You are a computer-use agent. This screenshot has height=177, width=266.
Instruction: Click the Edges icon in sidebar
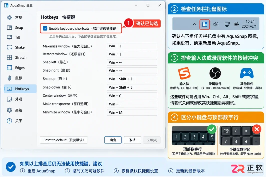tap(9, 68)
